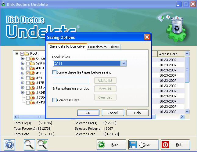Check the System folder checkbox
Viewport: 197px width, 152px height.
[28, 63]
